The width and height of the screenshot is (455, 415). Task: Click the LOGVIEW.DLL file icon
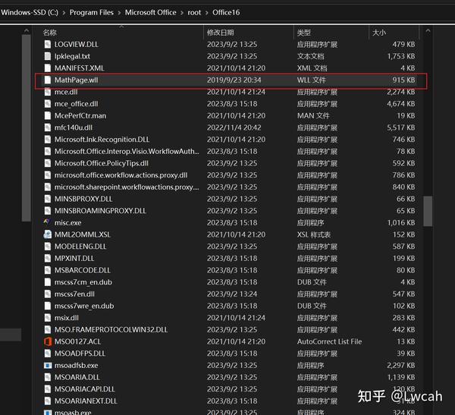(48, 44)
